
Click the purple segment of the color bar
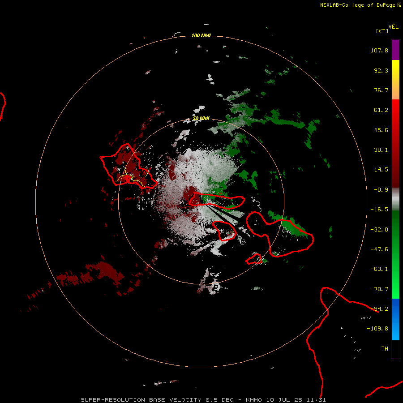[395, 50]
